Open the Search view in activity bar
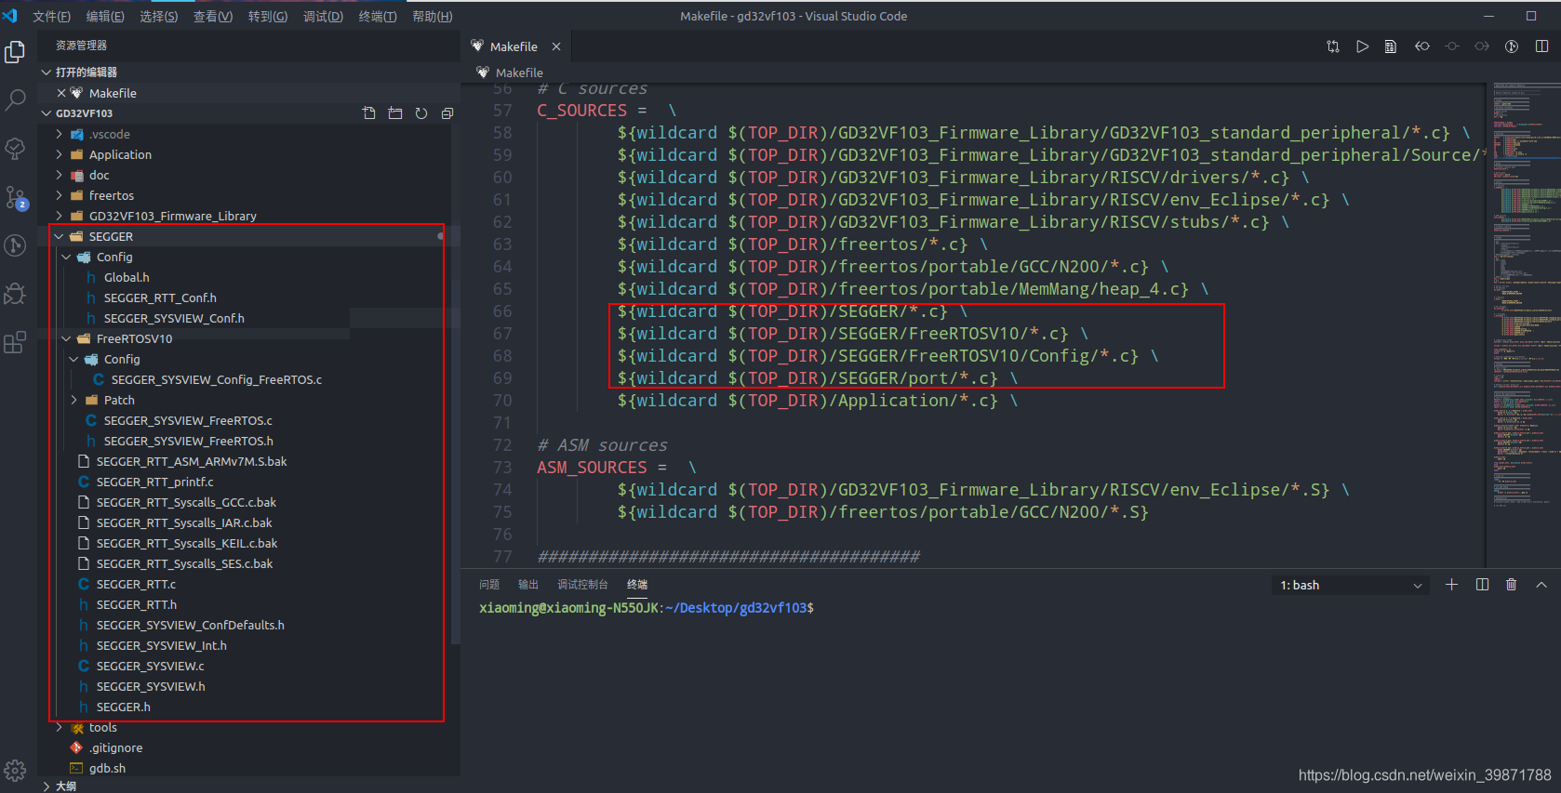The height and width of the screenshot is (793, 1561). coord(15,99)
